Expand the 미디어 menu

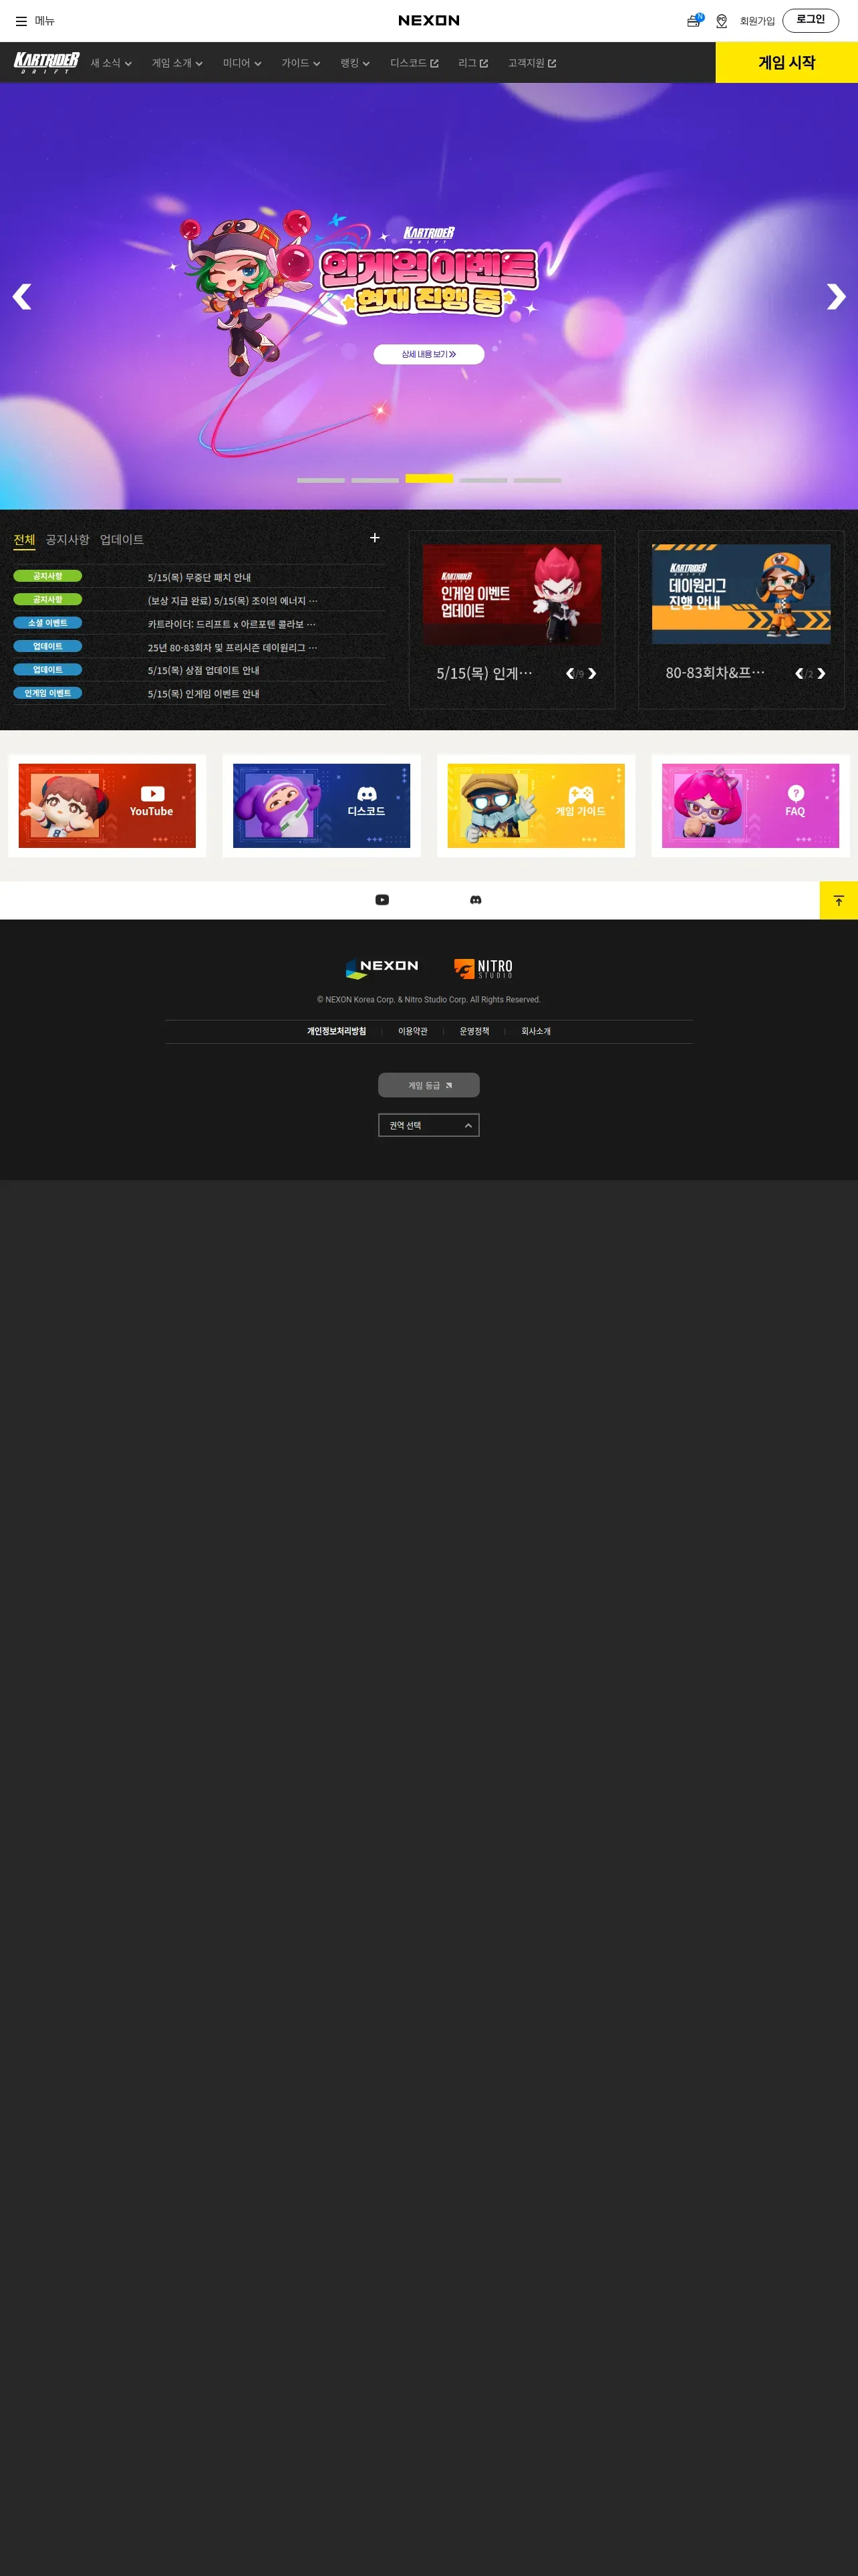tap(242, 63)
